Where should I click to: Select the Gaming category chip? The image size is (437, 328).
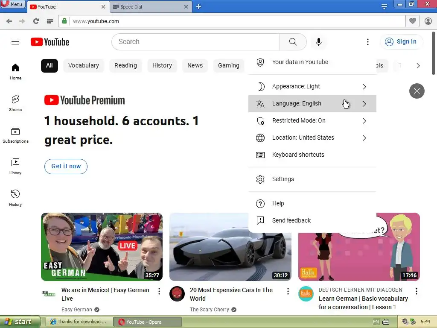click(229, 65)
